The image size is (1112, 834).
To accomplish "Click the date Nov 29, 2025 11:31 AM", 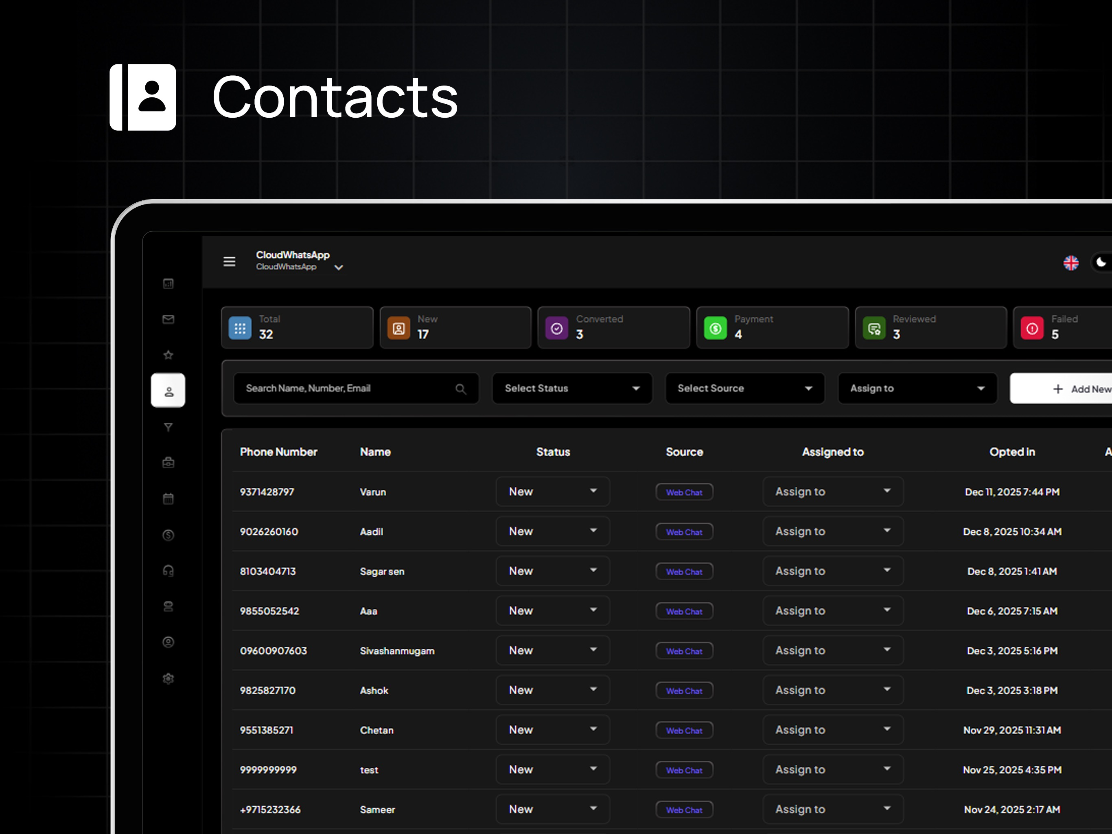I will point(1012,731).
